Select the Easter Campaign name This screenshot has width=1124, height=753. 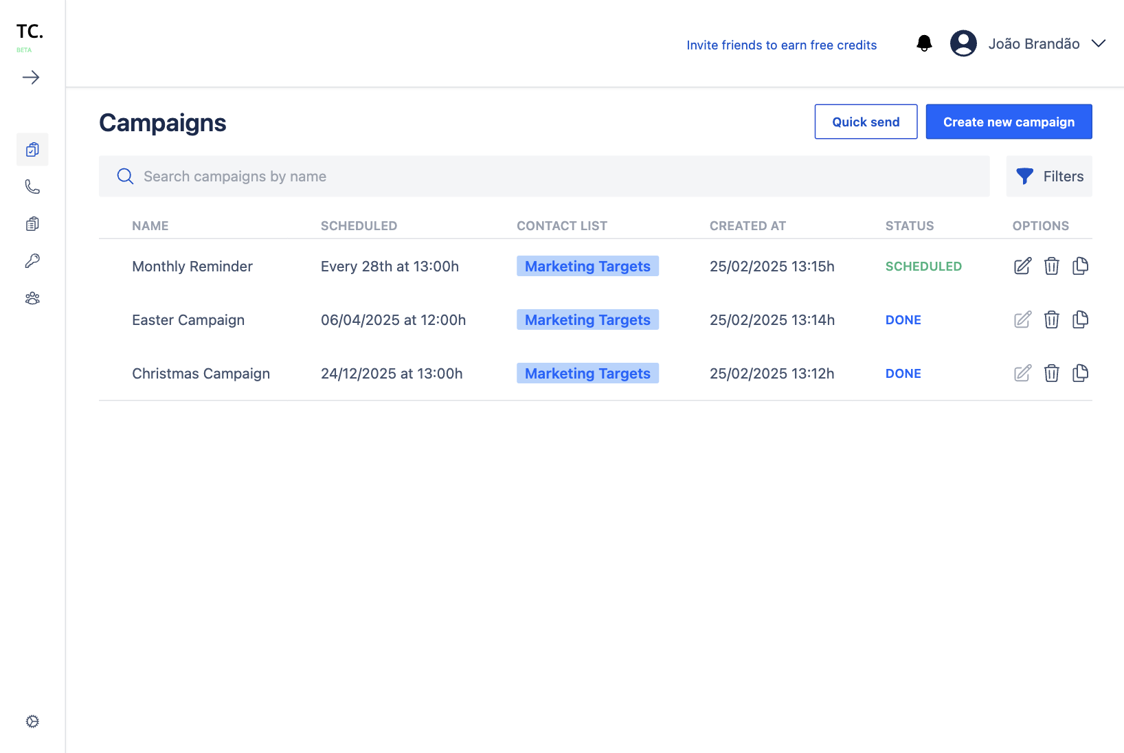coord(188,320)
